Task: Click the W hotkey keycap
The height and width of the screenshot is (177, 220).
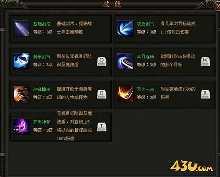Action: coord(205,61)
